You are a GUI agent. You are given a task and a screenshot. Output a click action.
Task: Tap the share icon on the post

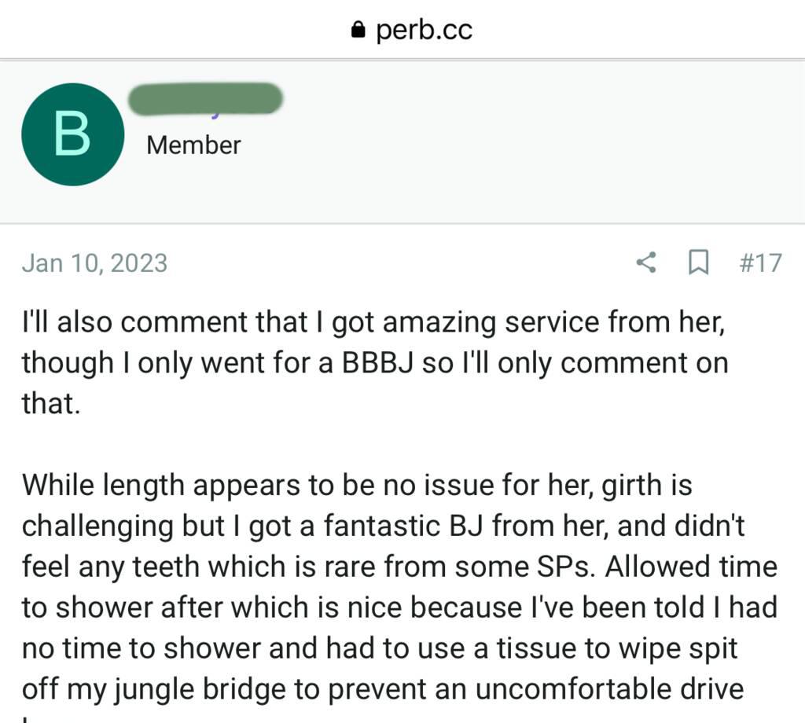[x=646, y=262]
